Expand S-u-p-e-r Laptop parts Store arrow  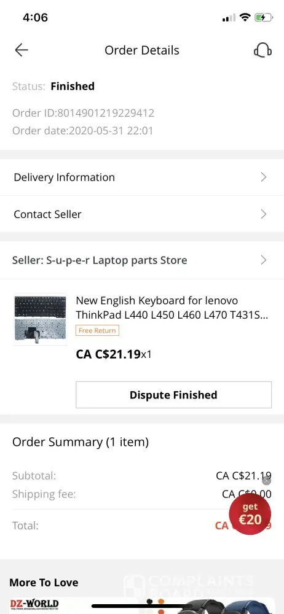tap(264, 260)
